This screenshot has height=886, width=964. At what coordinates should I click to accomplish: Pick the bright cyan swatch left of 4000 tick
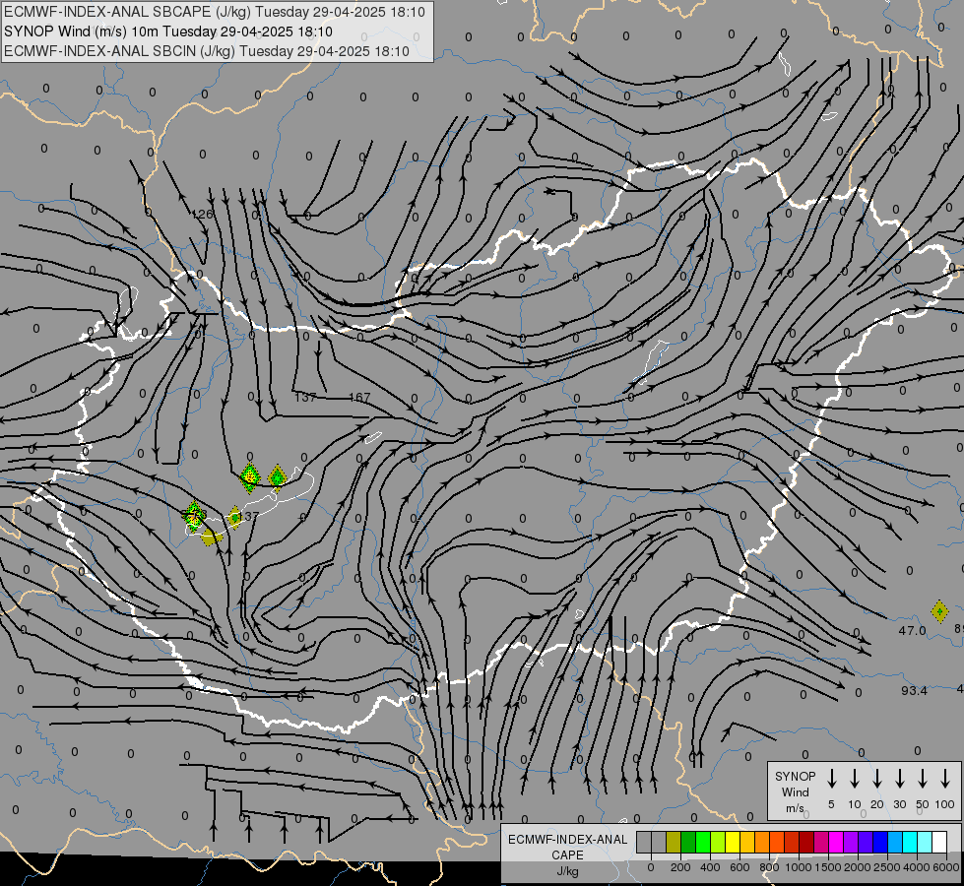[x=909, y=843]
